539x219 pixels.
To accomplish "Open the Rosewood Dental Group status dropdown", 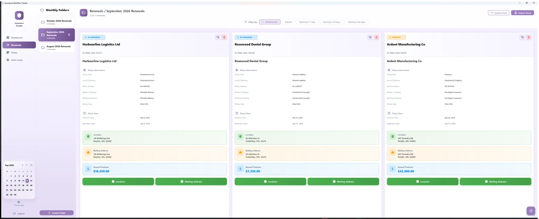I will tap(246, 37).
